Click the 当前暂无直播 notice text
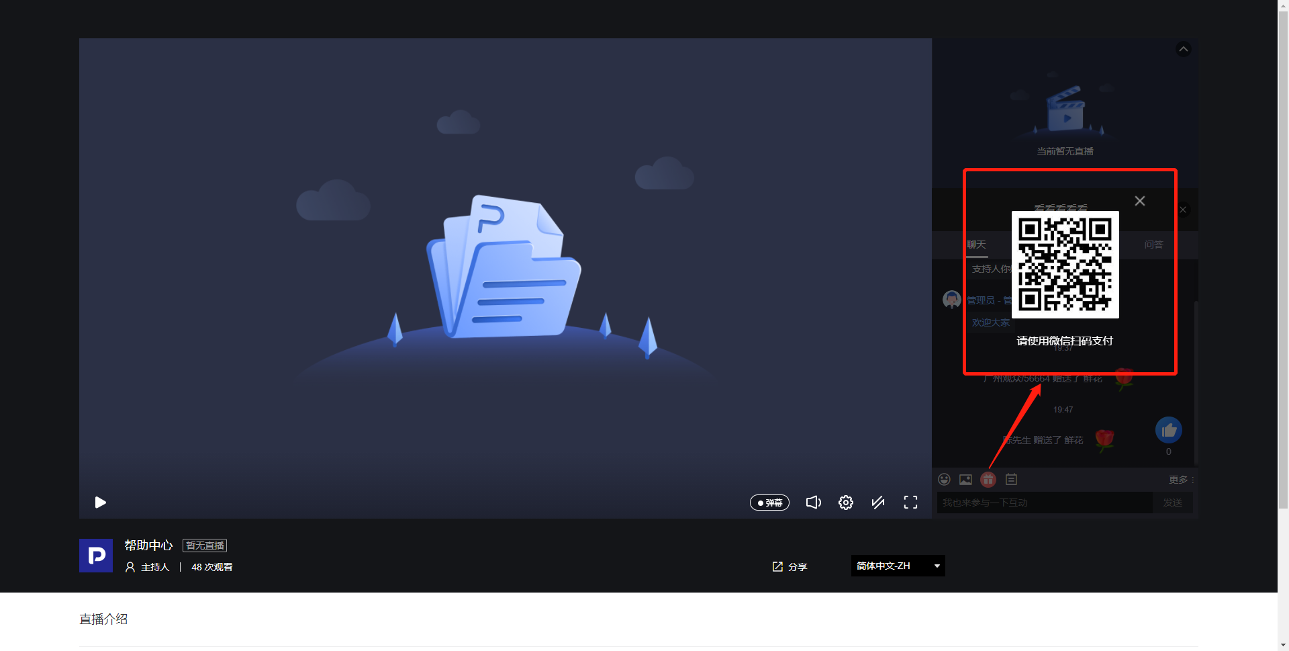 [x=1065, y=151]
